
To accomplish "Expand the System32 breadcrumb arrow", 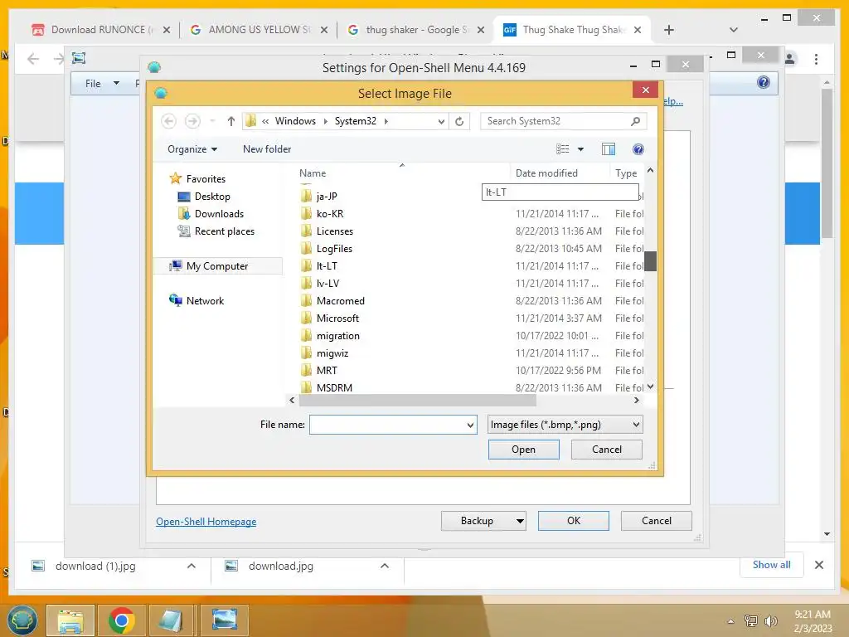I will (x=386, y=121).
